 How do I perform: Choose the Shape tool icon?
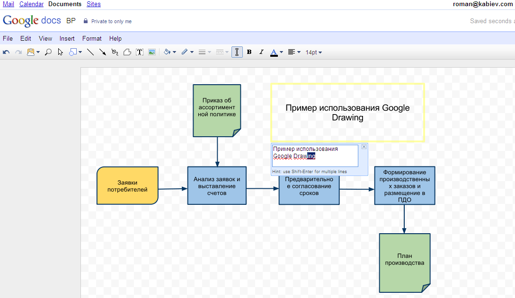point(73,52)
